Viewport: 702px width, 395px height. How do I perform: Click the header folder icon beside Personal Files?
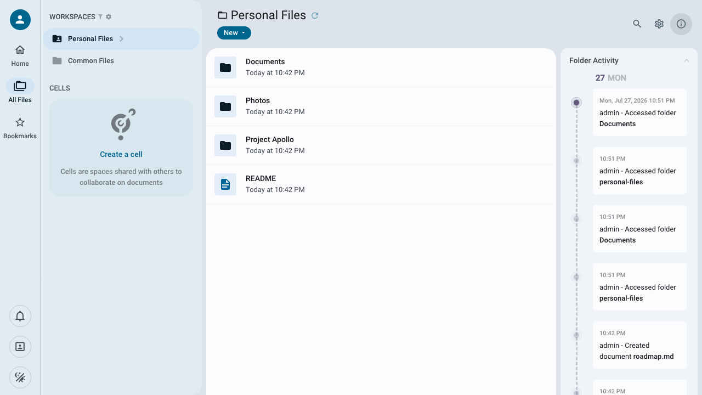point(222,15)
